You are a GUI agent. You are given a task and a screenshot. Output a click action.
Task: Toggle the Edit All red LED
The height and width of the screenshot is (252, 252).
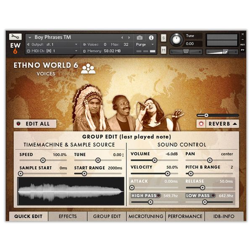pyautogui.click(x=18, y=123)
